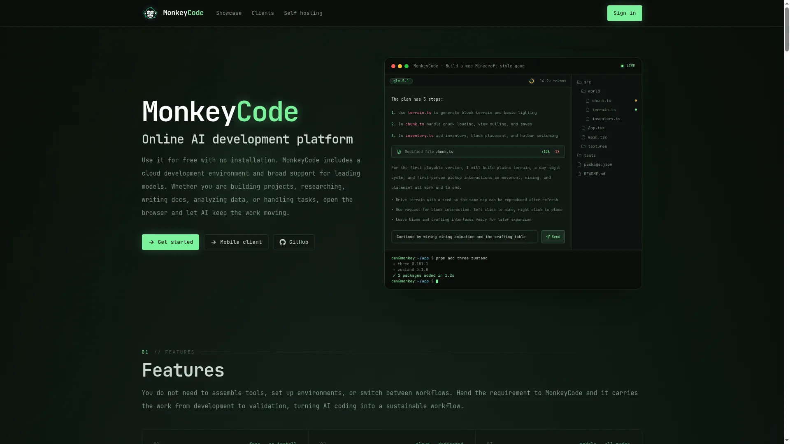The image size is (790, 444).
Task: Click '-18' deletions count
Action: click(556, 152)
